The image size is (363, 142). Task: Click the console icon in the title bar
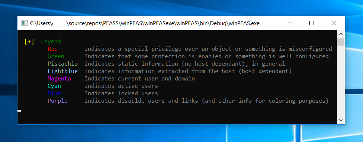coord(24,23)
